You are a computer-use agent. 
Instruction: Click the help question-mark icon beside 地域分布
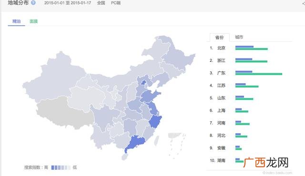coord(33,3)
